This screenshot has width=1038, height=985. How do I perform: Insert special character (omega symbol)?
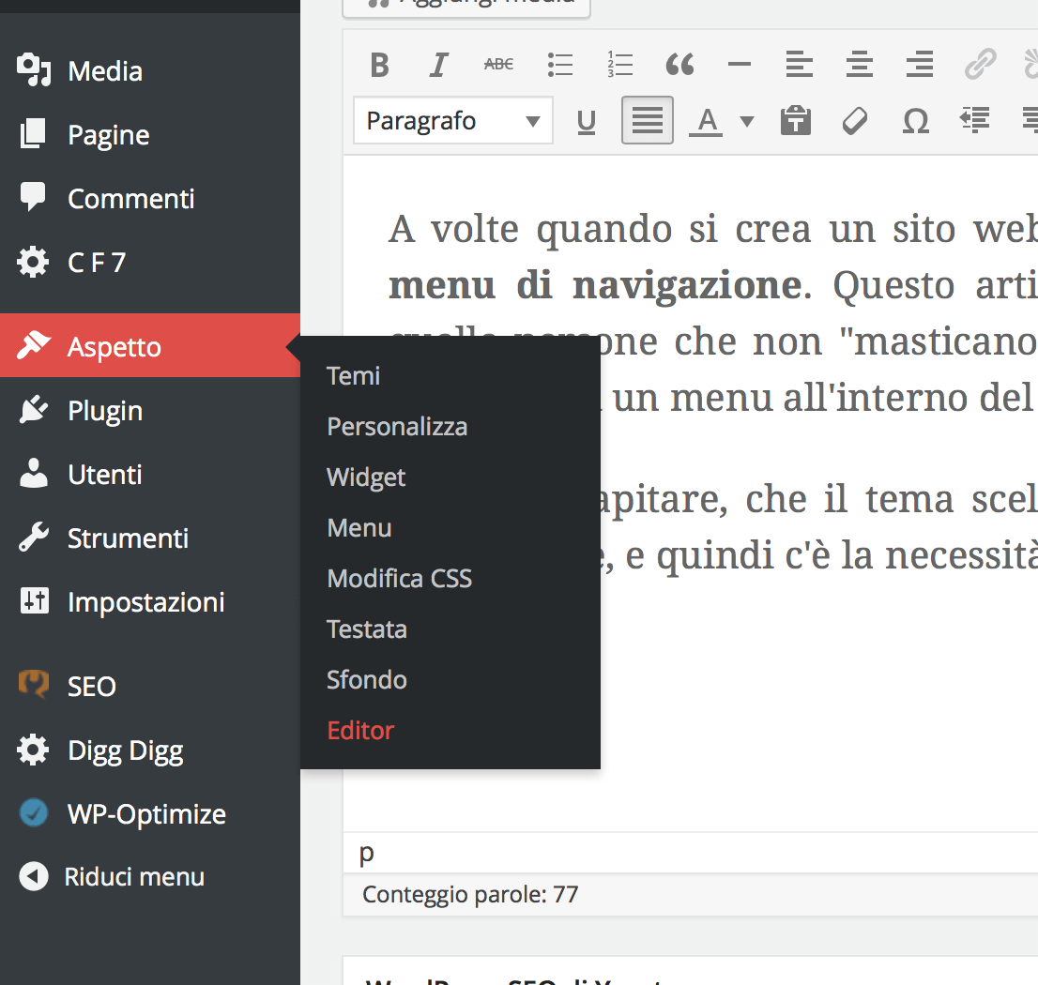[x=915, y=121]
